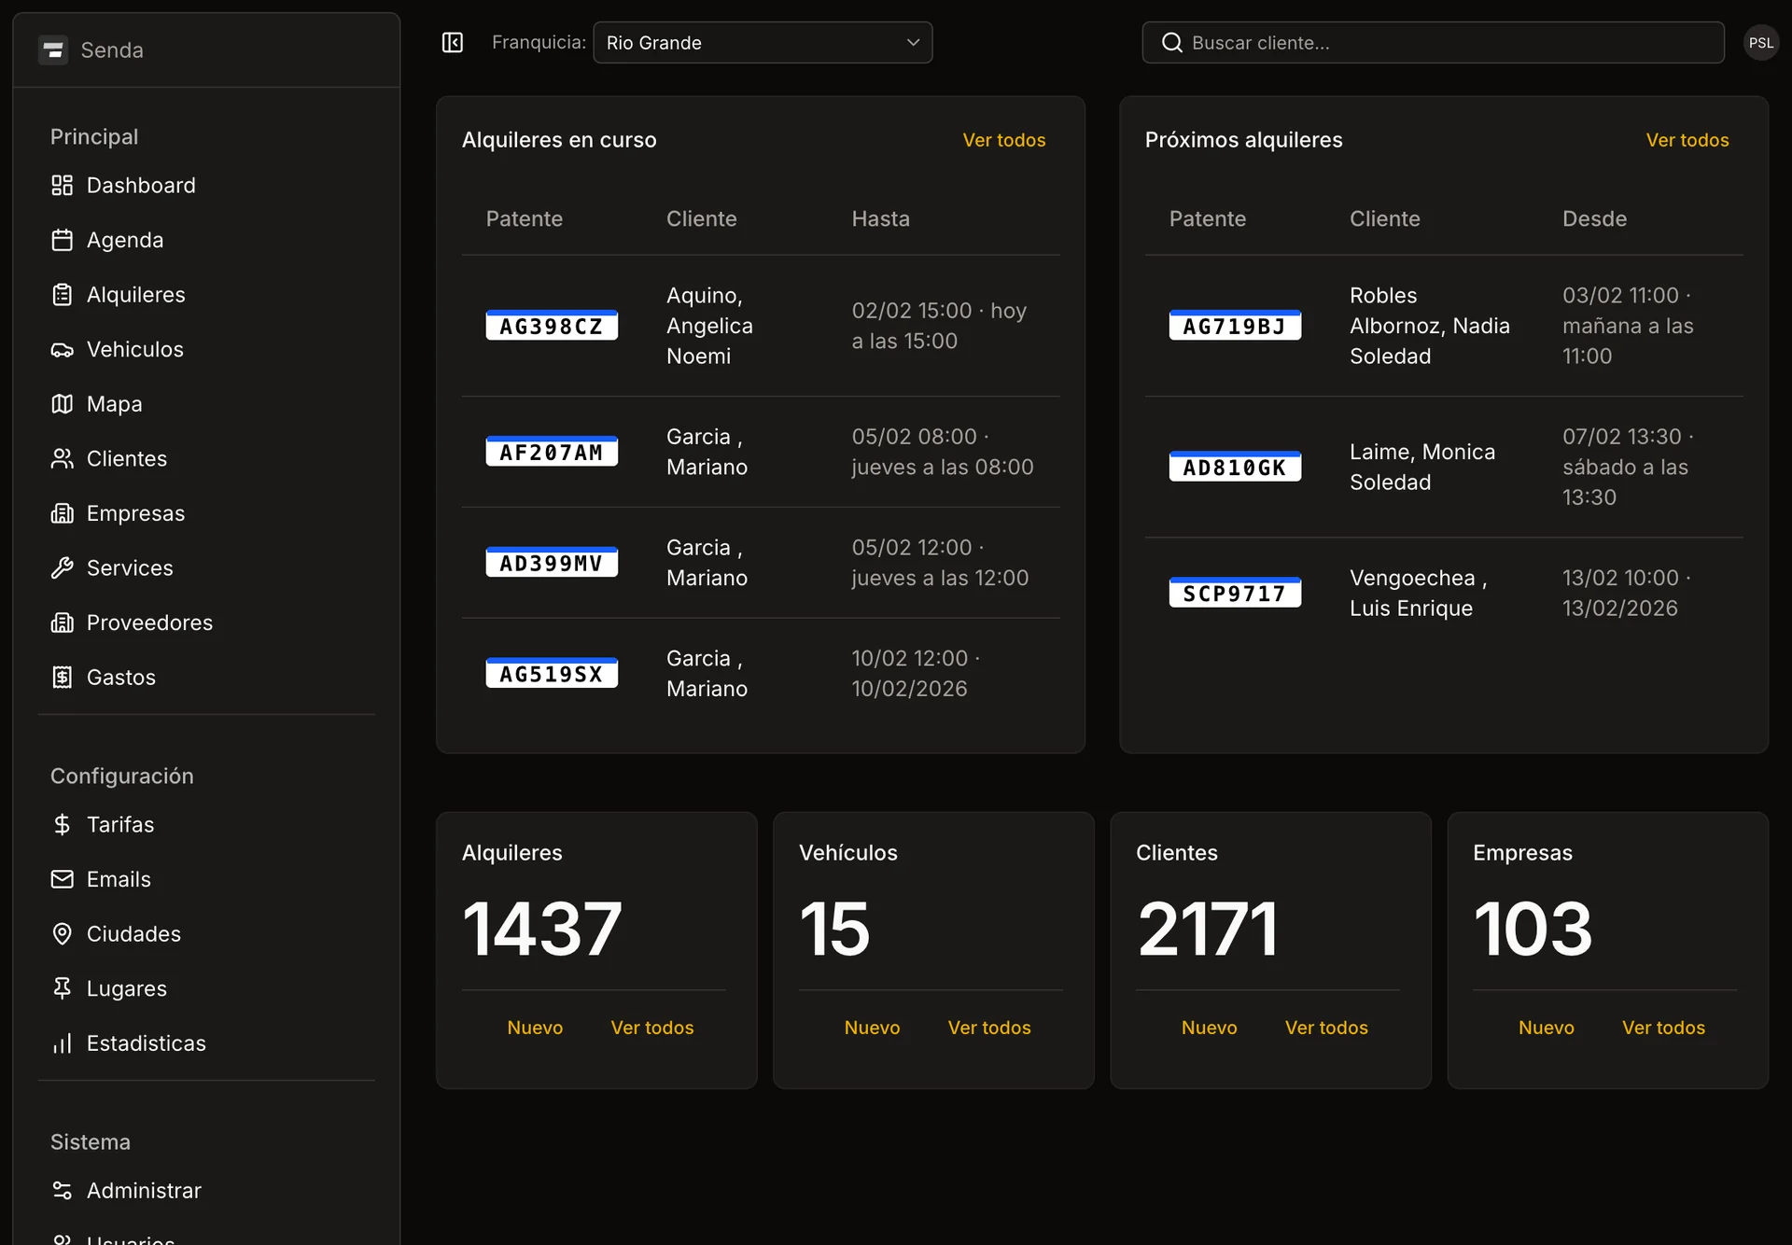Image resolution: width=1792 pixels, height=1245 pixels.
Task: Select the Estadisticas bar chart icon
Action: point(63,1042)
